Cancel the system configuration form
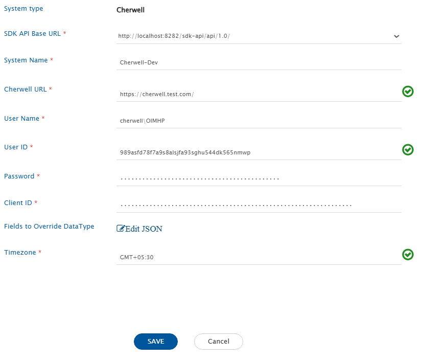 point(218,342)
